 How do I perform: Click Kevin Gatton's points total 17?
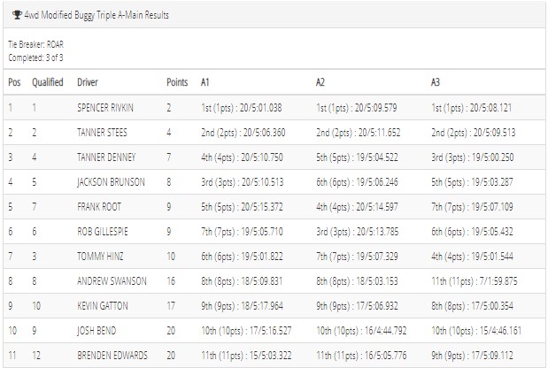171,306
